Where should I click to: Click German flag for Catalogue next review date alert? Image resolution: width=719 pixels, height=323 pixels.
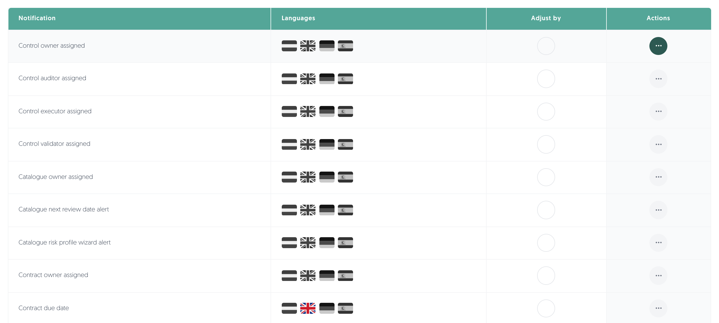[x=327, y=210]
